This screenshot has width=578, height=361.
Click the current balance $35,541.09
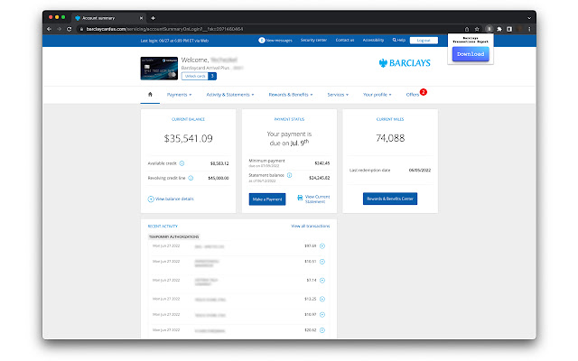coord(188,138)
